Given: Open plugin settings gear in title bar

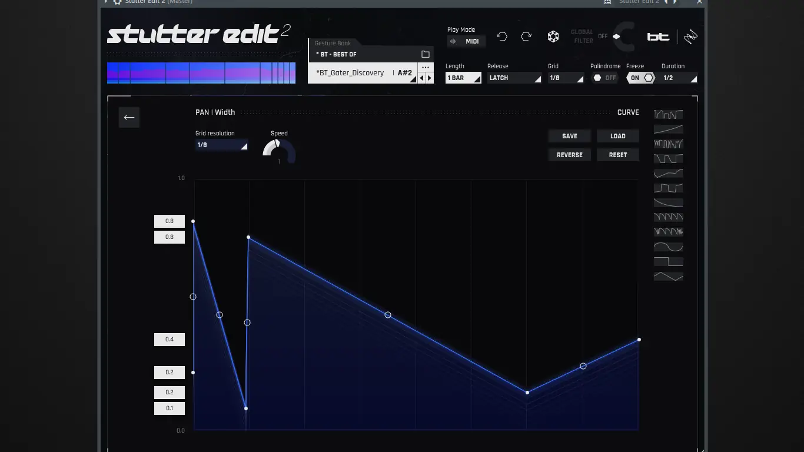Looking at the screenshot, I should (117, 2).
